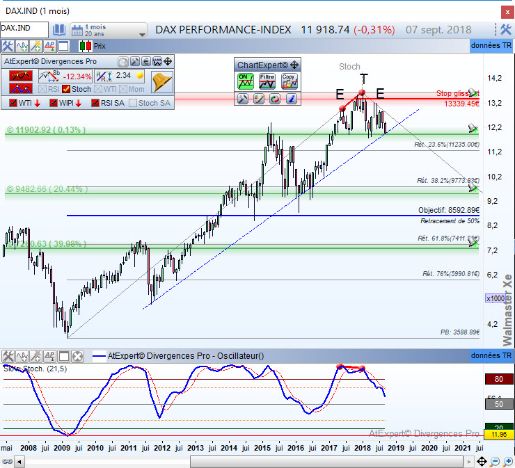Click add indicator icon in oscillator panel

[x=22, y=356]
